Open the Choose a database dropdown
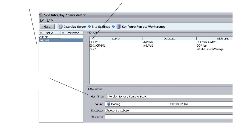Viewport: 233px width, 123px height. (x=169, y=110)
